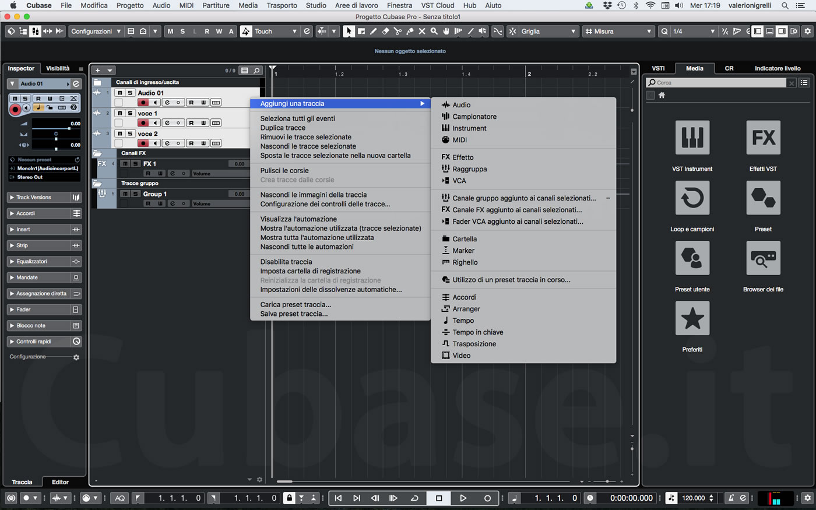Expand the Equalizzatori inspector section
This screenshot has width=816, height=510.
(44, 262)
